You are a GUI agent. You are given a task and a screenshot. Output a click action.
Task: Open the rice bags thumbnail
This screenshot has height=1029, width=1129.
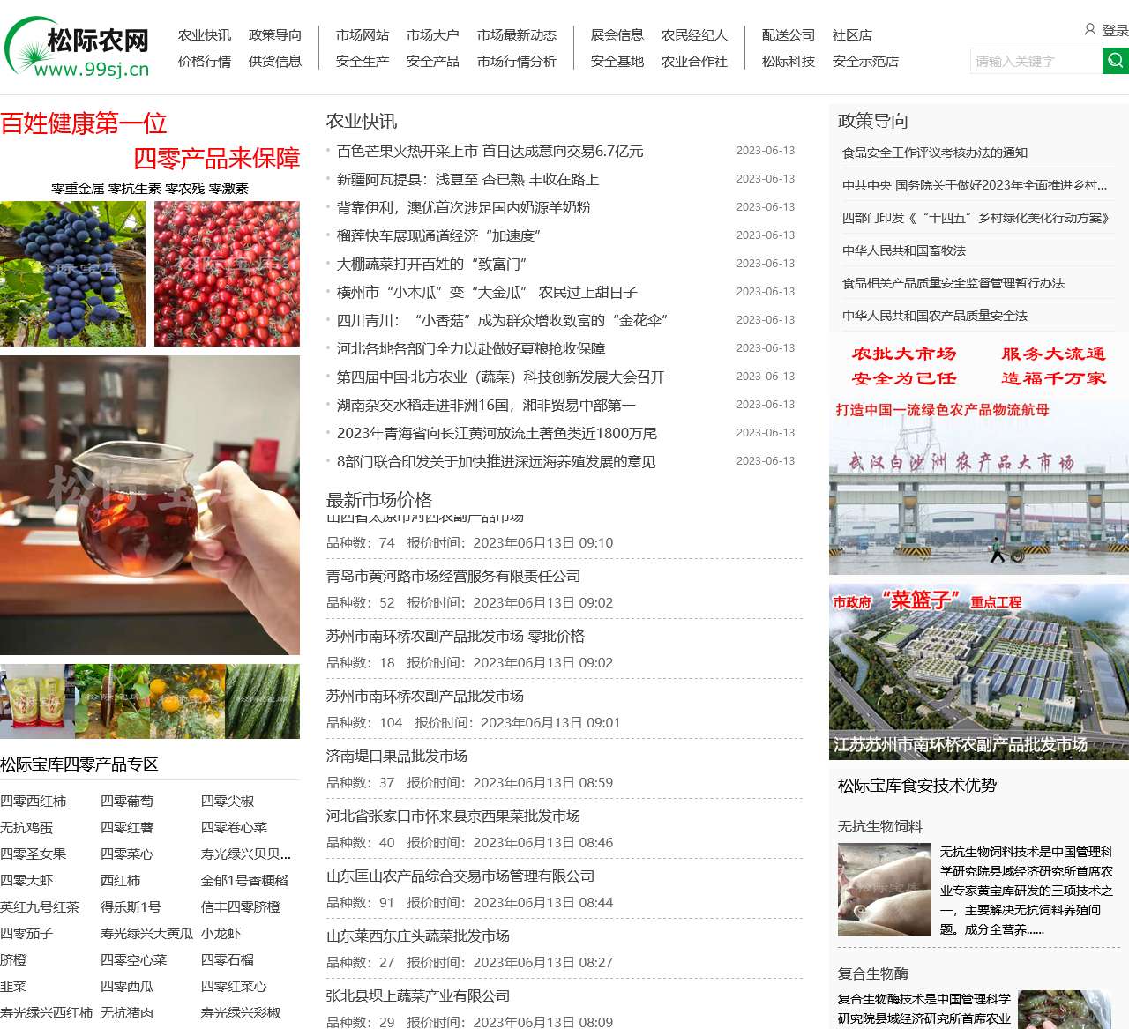coord(37,701)
